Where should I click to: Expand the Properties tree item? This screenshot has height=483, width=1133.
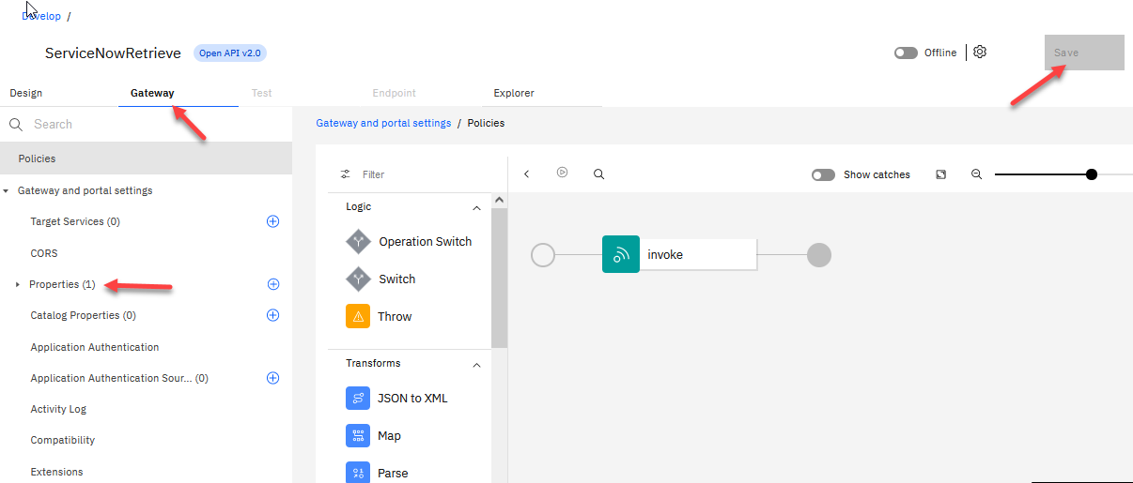(x=18, y=284)
